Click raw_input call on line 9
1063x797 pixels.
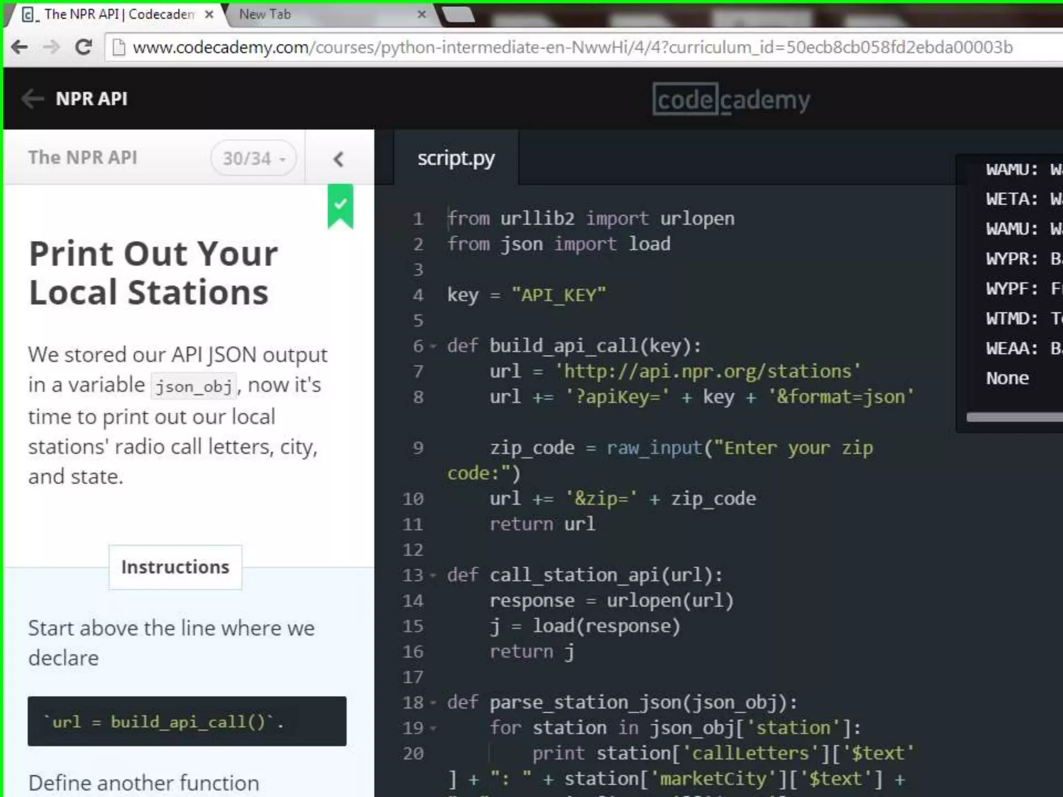point(654,447)
